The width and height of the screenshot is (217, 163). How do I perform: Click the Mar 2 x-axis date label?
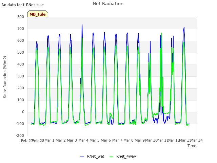point(61,140)
